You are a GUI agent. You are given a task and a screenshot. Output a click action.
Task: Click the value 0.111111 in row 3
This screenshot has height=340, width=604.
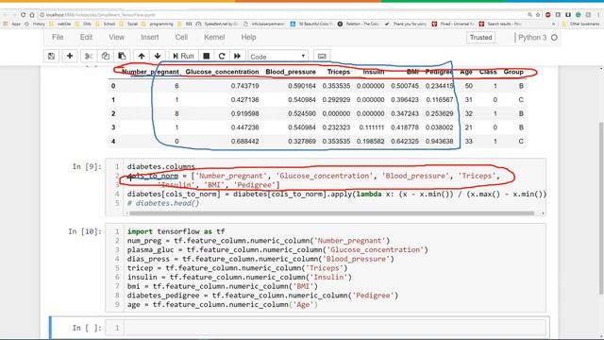(x=371, y=127)
